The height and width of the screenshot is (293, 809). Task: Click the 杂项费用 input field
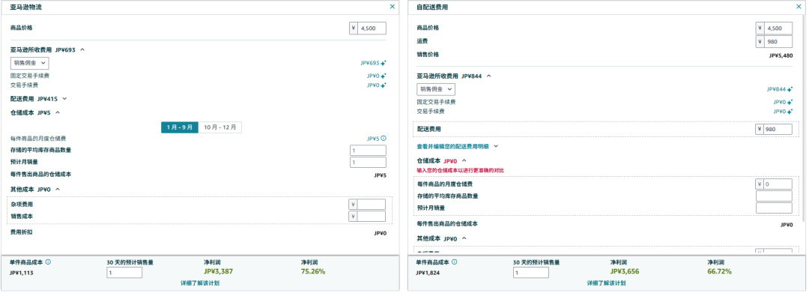(367, 205)
